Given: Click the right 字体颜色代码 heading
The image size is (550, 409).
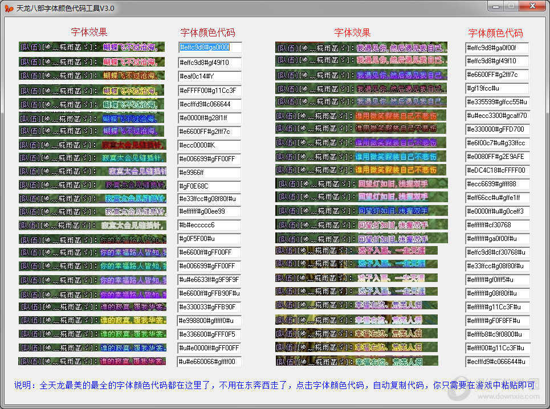Looking at the screenshot, I should click(x=496, y=32).
